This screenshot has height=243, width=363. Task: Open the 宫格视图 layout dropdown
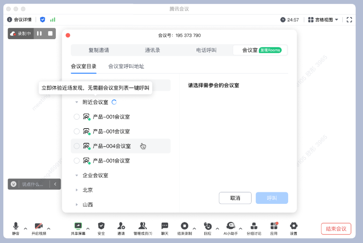[323, 20]
